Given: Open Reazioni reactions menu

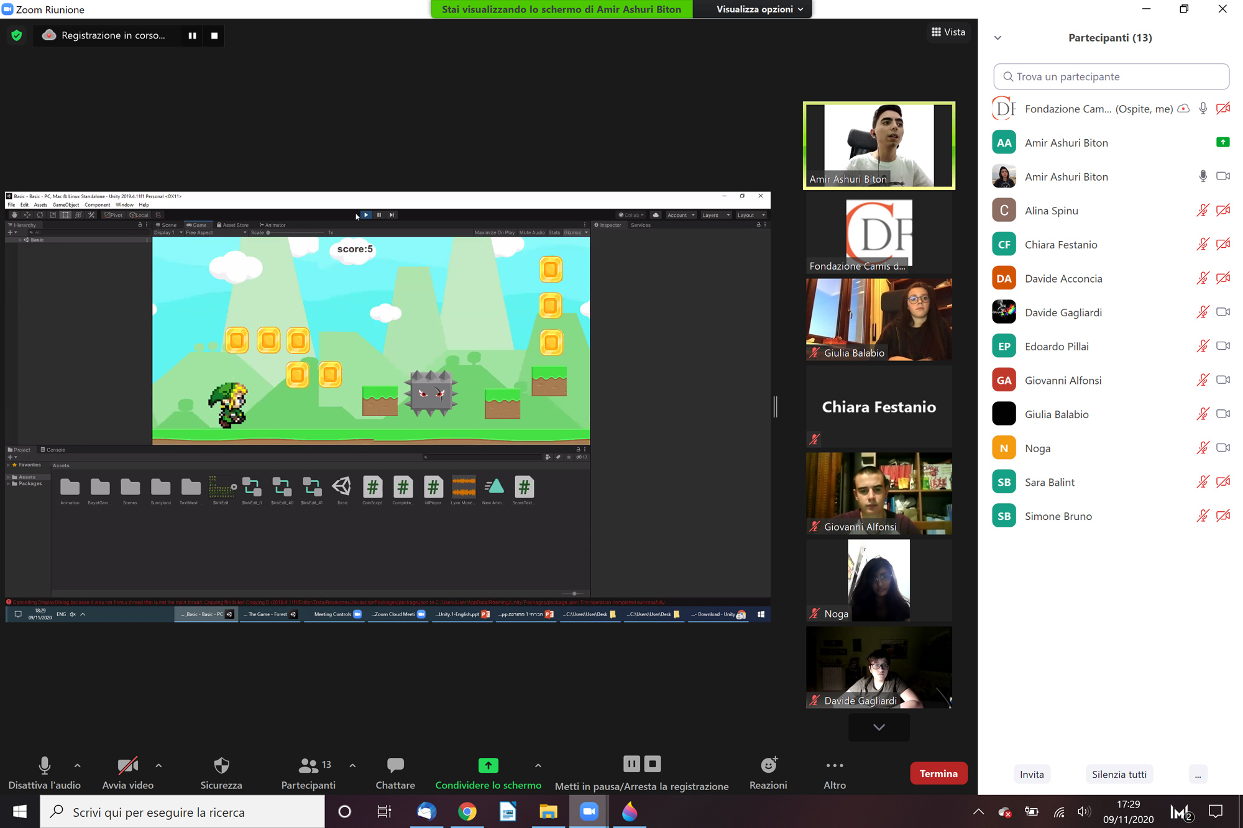Looking at the screenshot, I should point(768,773).
